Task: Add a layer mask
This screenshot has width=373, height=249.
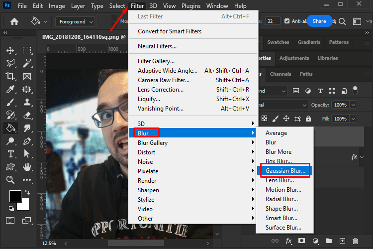Action: tap(302, 241)
